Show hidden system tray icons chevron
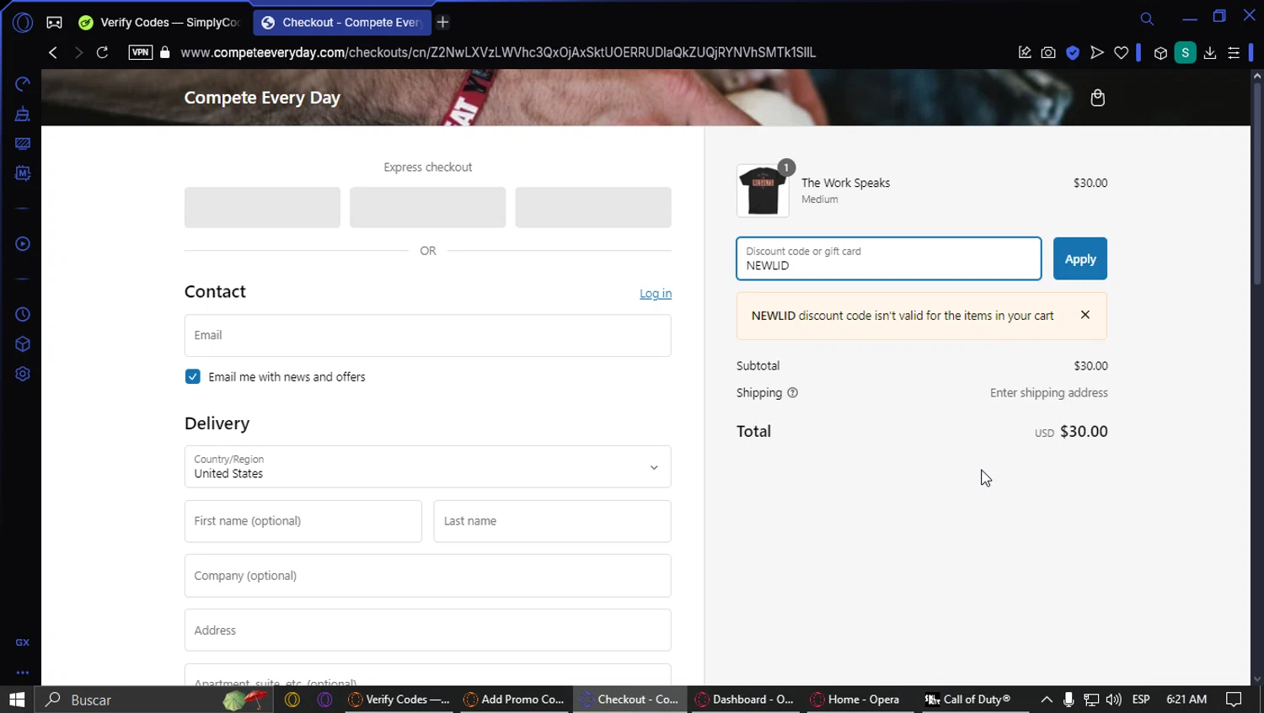The height and width of the screenshot is (713, 1264). coord(1047,700)
